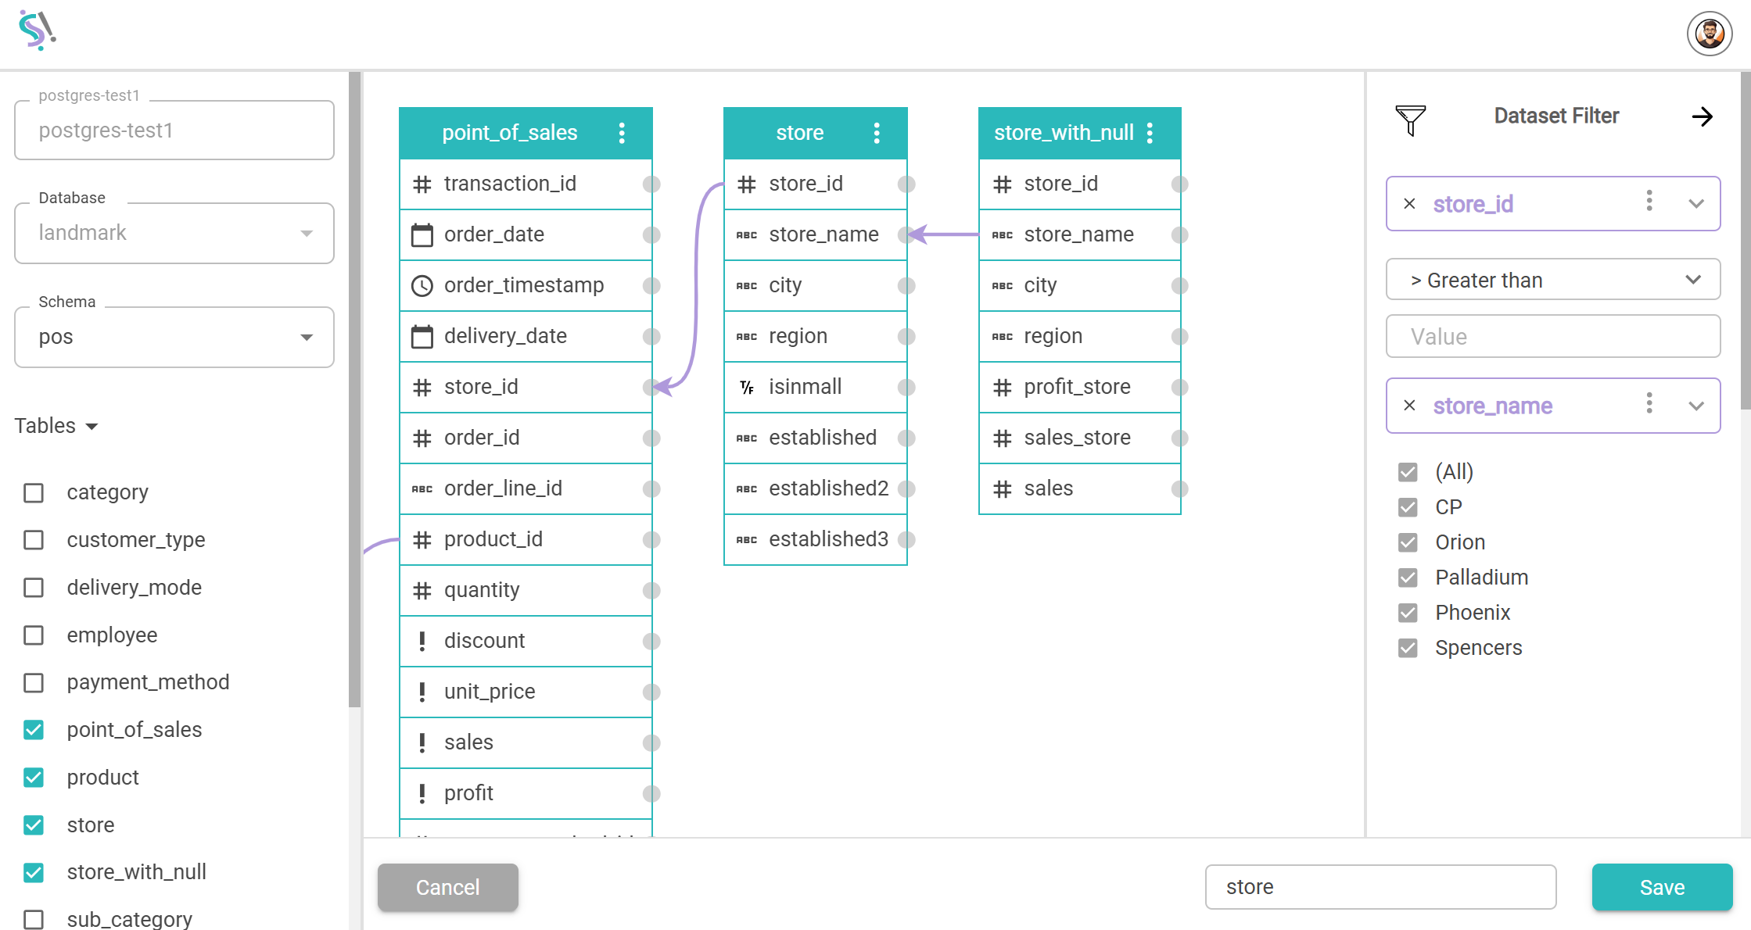1751x930 pixels.
Task: Click the user profile avatar
Action: point(1709,34)
